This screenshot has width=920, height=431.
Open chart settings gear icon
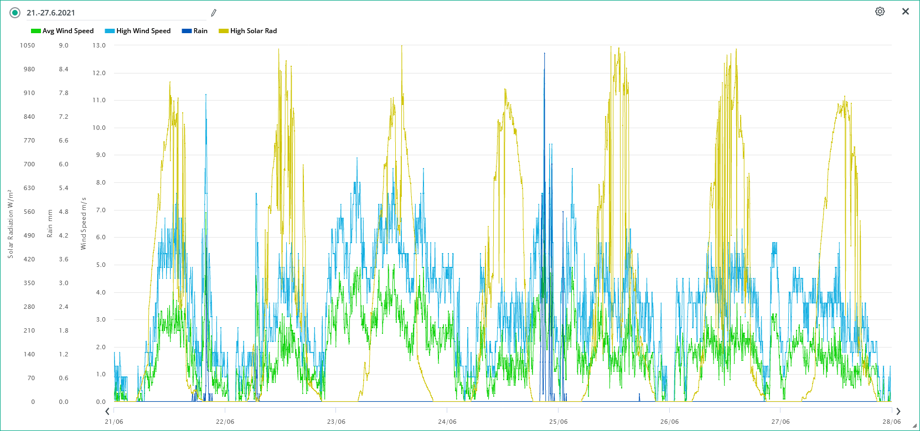tap(880, 12)
